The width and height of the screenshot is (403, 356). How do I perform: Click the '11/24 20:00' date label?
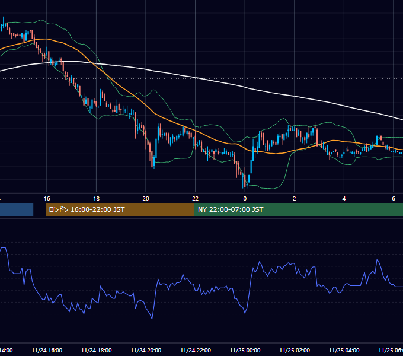(146, 350)
